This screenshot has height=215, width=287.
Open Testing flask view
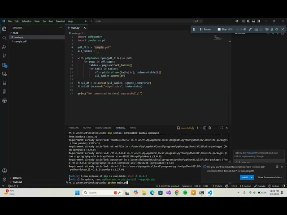click(x=4, y=82)
